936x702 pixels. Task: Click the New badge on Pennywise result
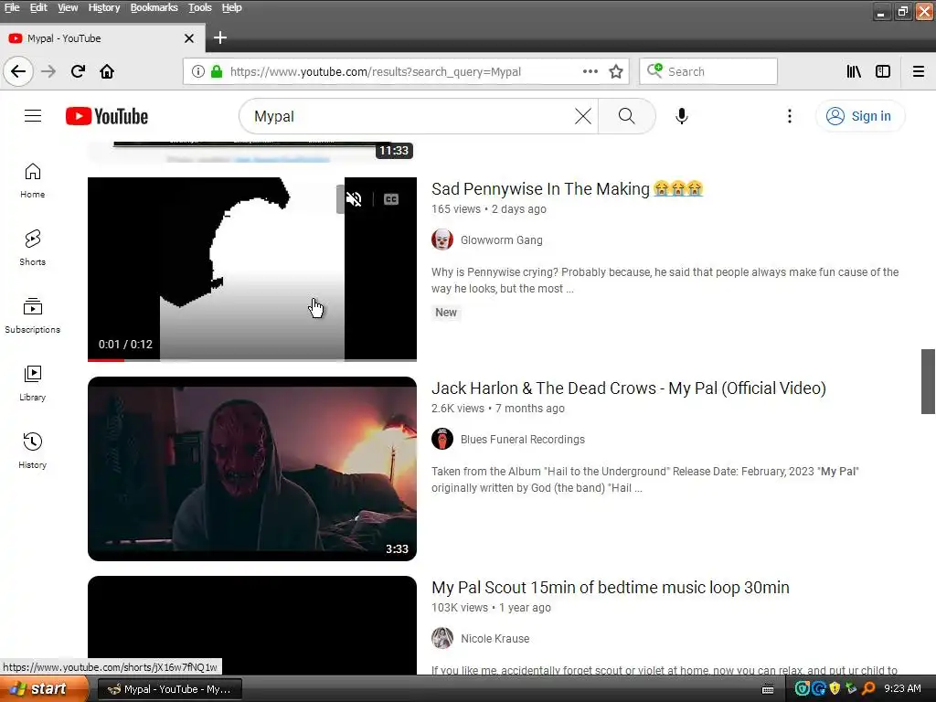446,313
